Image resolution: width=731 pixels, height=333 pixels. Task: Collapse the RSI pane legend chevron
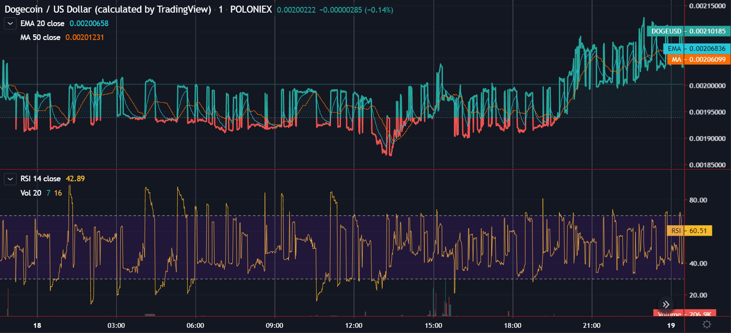[10, 179]
